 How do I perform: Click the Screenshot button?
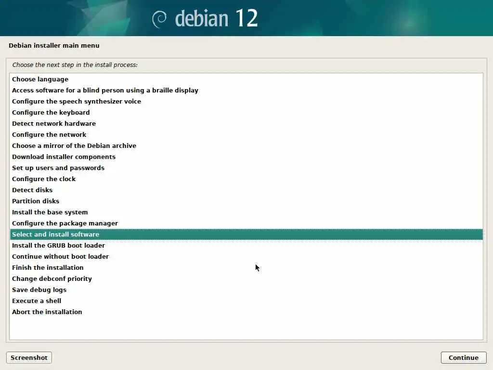(x=29, y=358)
